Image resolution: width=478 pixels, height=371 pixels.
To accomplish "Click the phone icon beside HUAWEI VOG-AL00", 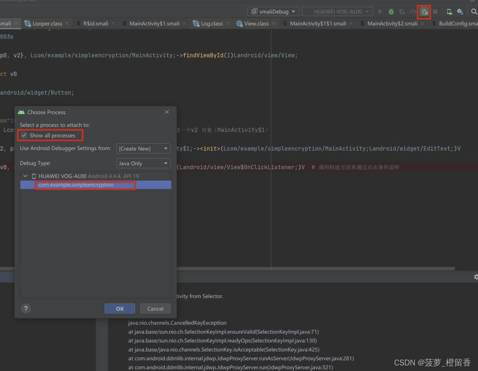I will [34, 176].
